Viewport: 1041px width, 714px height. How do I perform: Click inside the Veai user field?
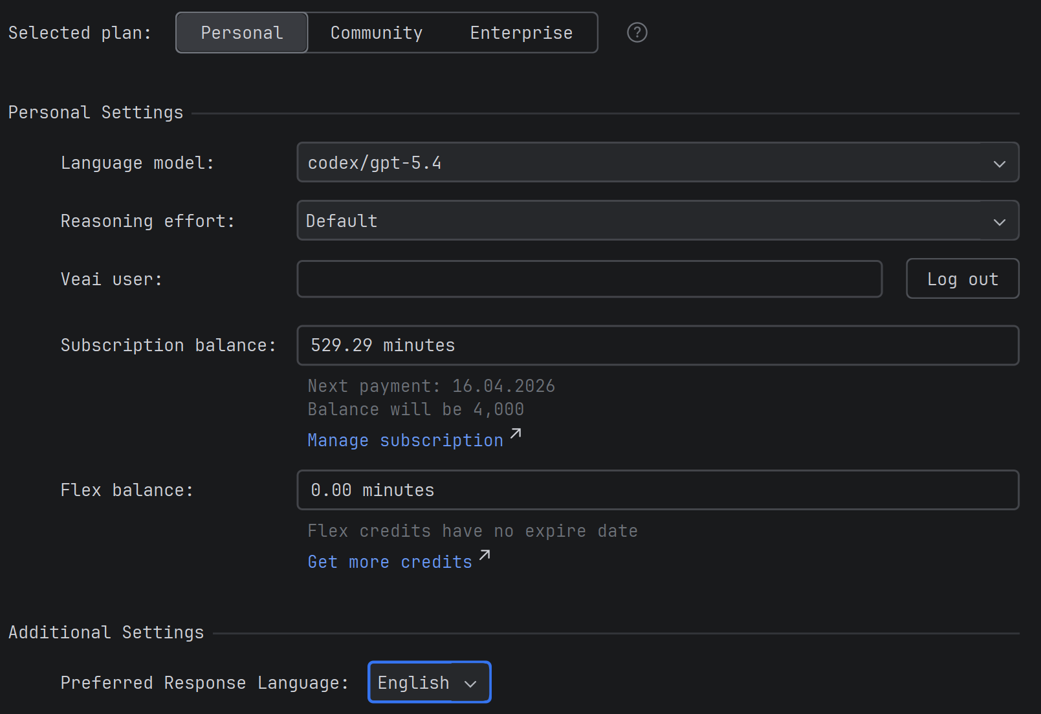(x=589, y=279)
